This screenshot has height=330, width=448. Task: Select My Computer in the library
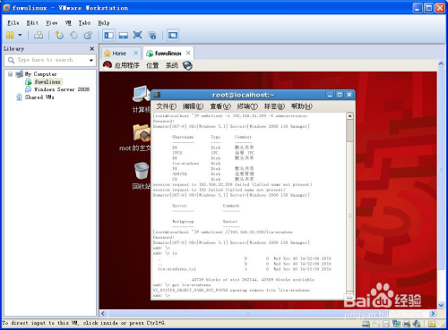(40, 74)
